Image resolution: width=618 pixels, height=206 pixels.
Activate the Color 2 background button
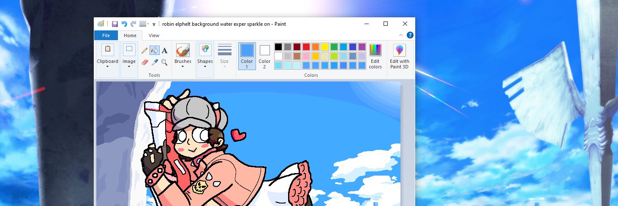[x=265, y=56]
